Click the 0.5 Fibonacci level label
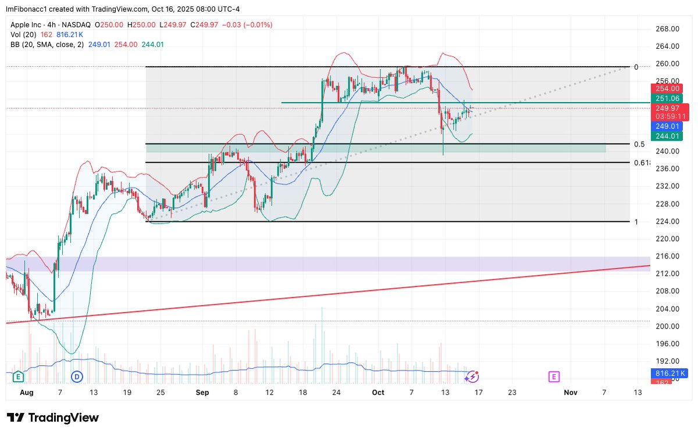698x435 pixels. [639, 144]
